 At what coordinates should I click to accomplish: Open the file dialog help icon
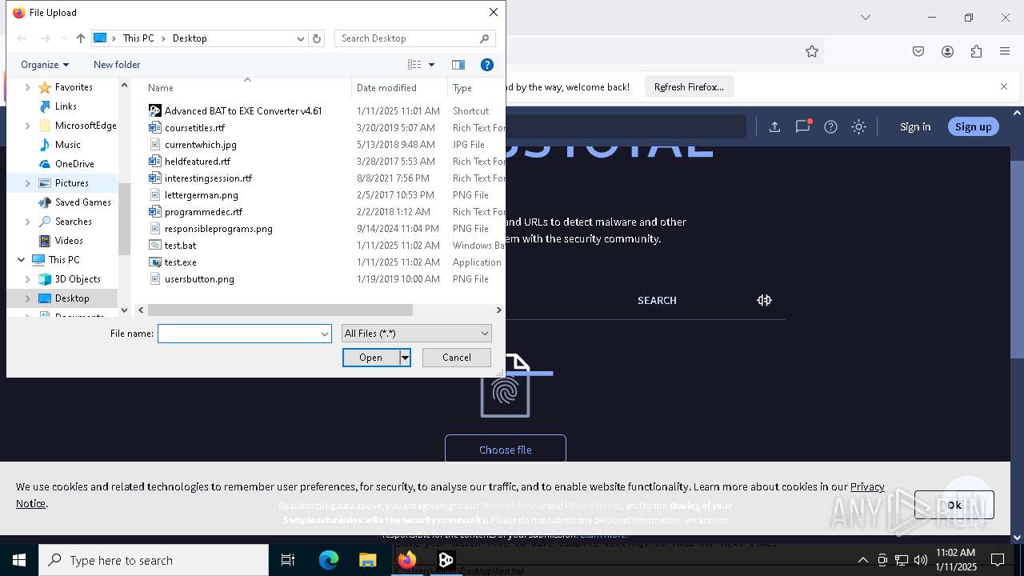(x=487, y=65)
